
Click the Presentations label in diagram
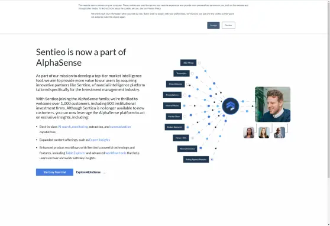point(172,95)
